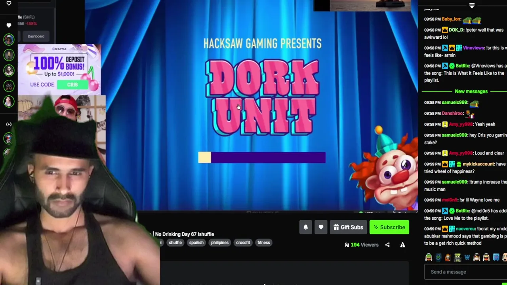Click the share stream icon
Screen dimensions: 507x285
387,245
